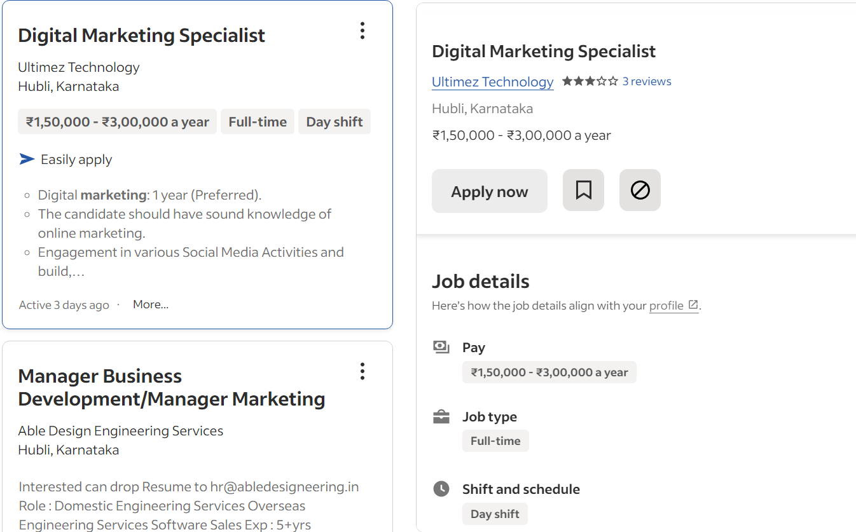Open Digital Marketing Specialist job card title
Image resolution: width=856 pixels, height=532 pixels.
click(x=141, y=36)
